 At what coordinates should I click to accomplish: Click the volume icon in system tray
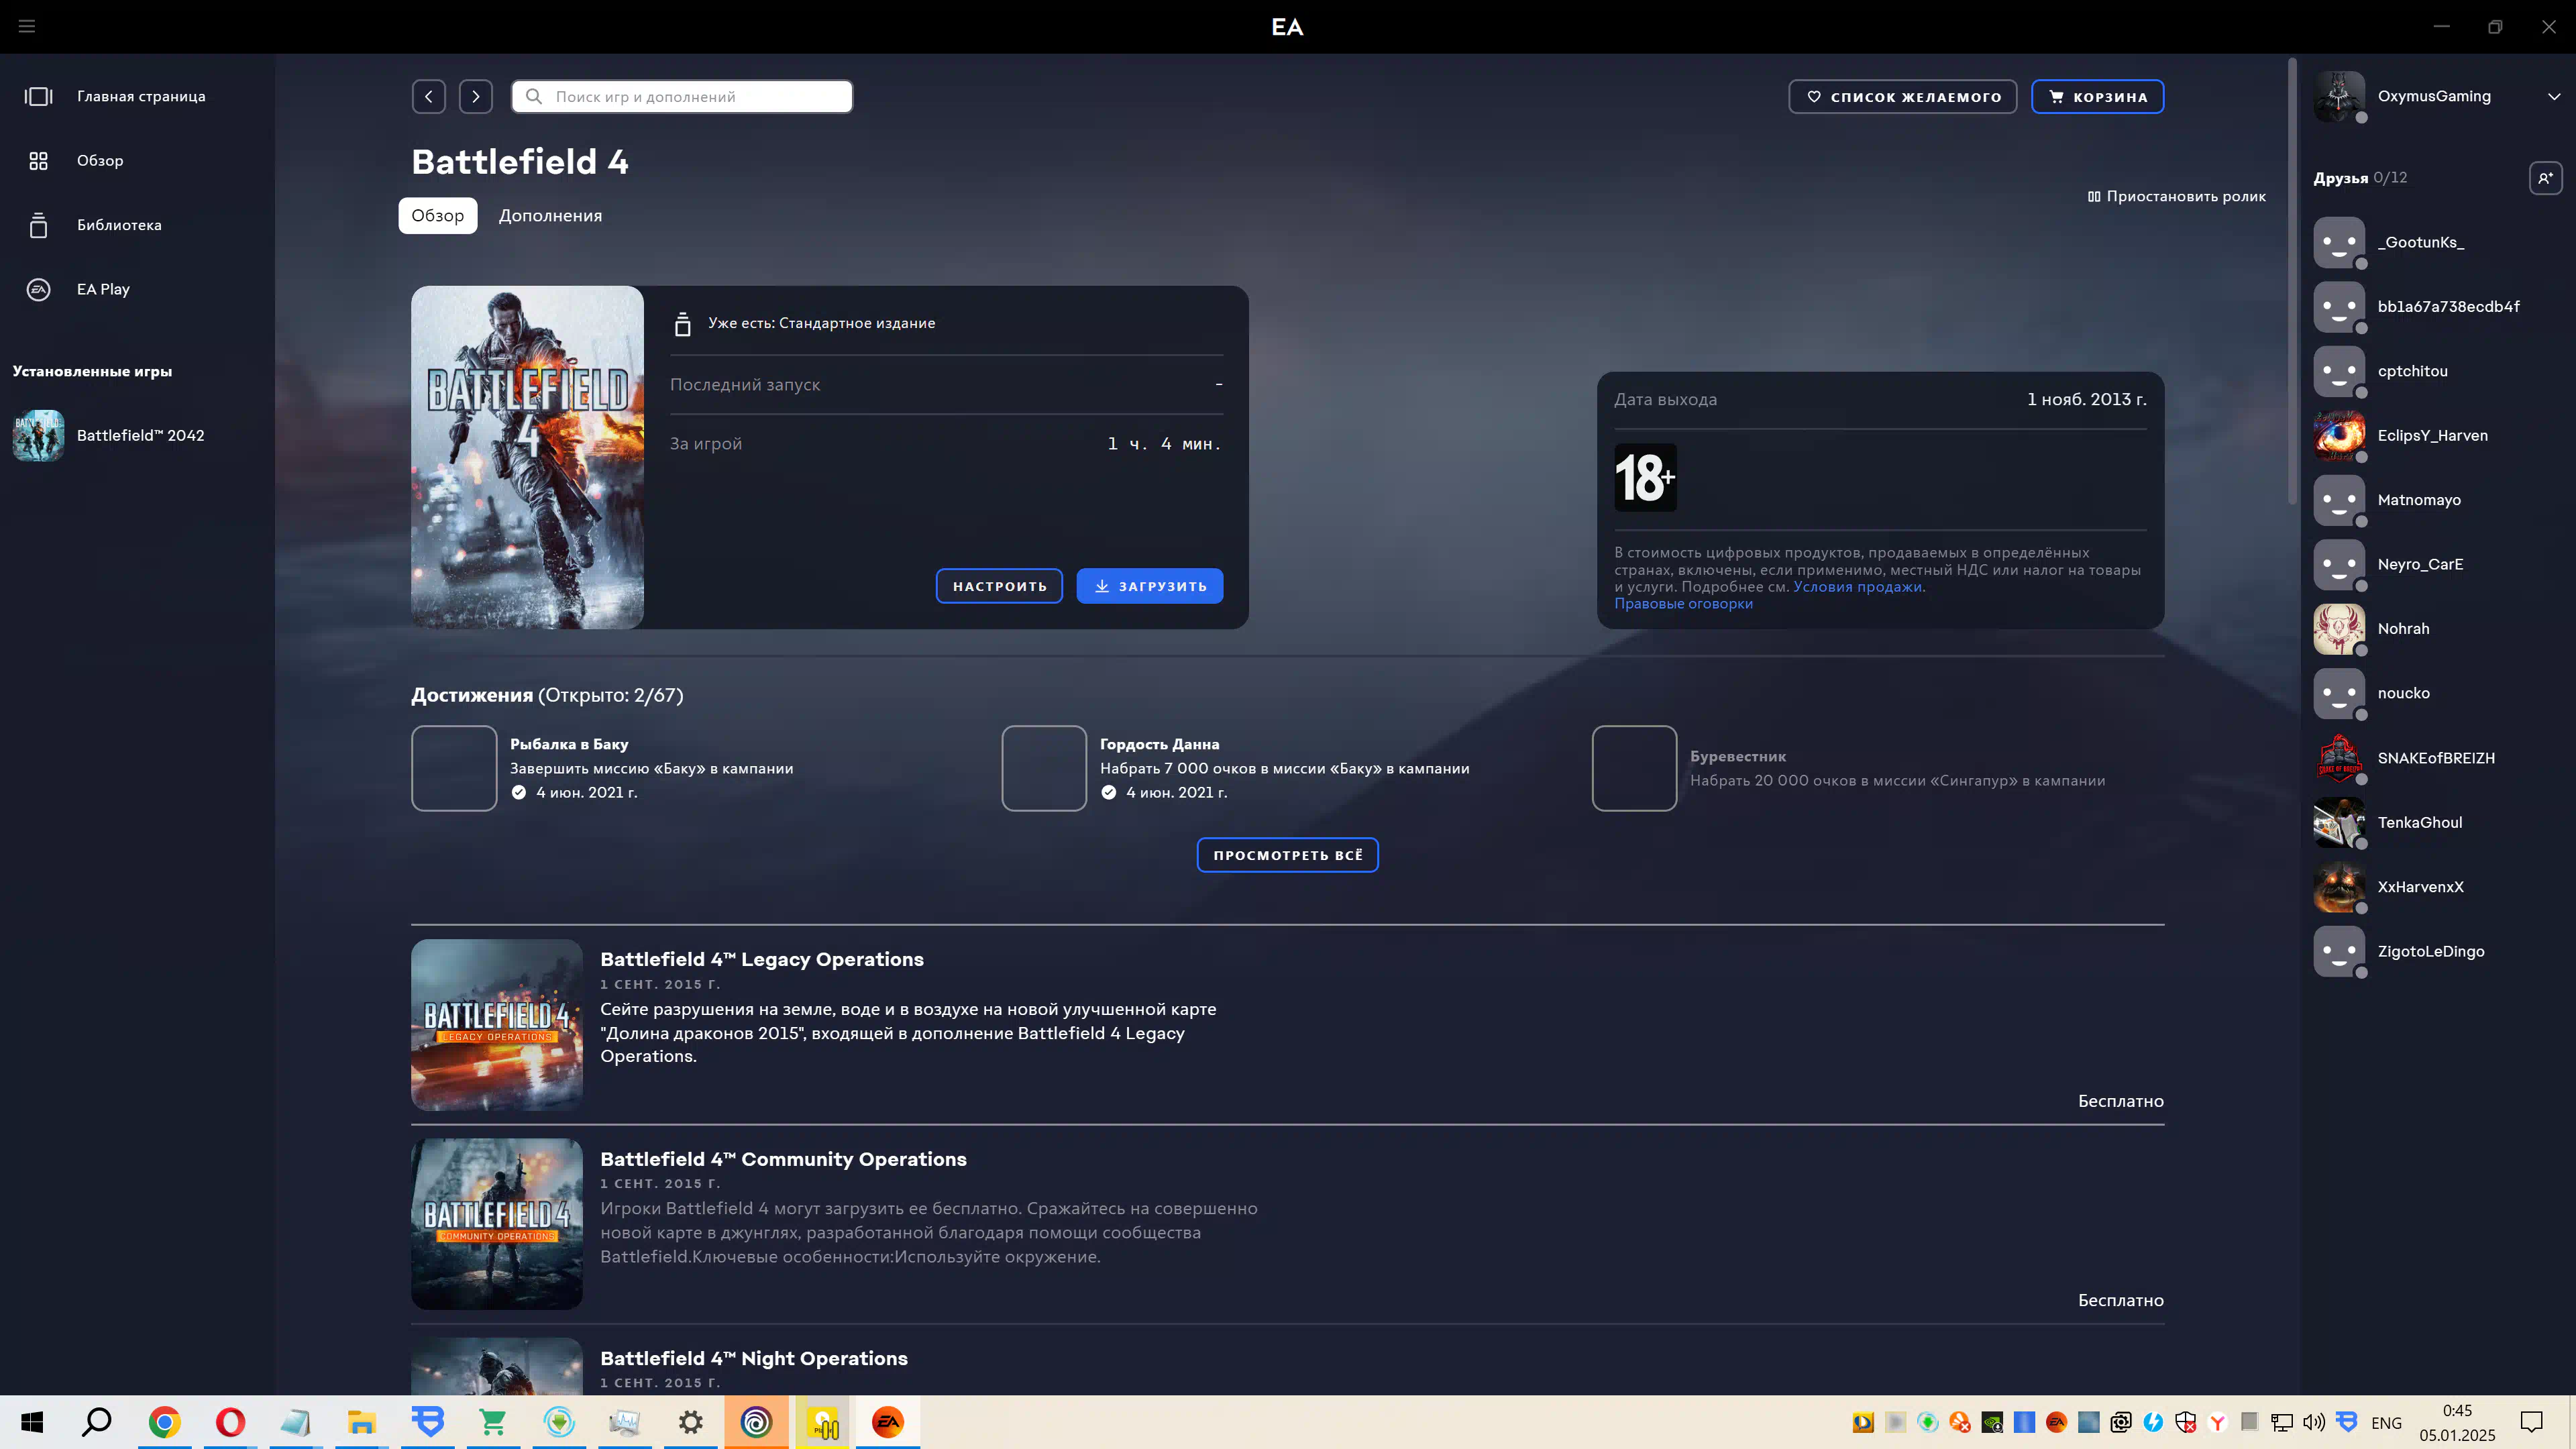pyautogui.click(x=2314, y=1422)
